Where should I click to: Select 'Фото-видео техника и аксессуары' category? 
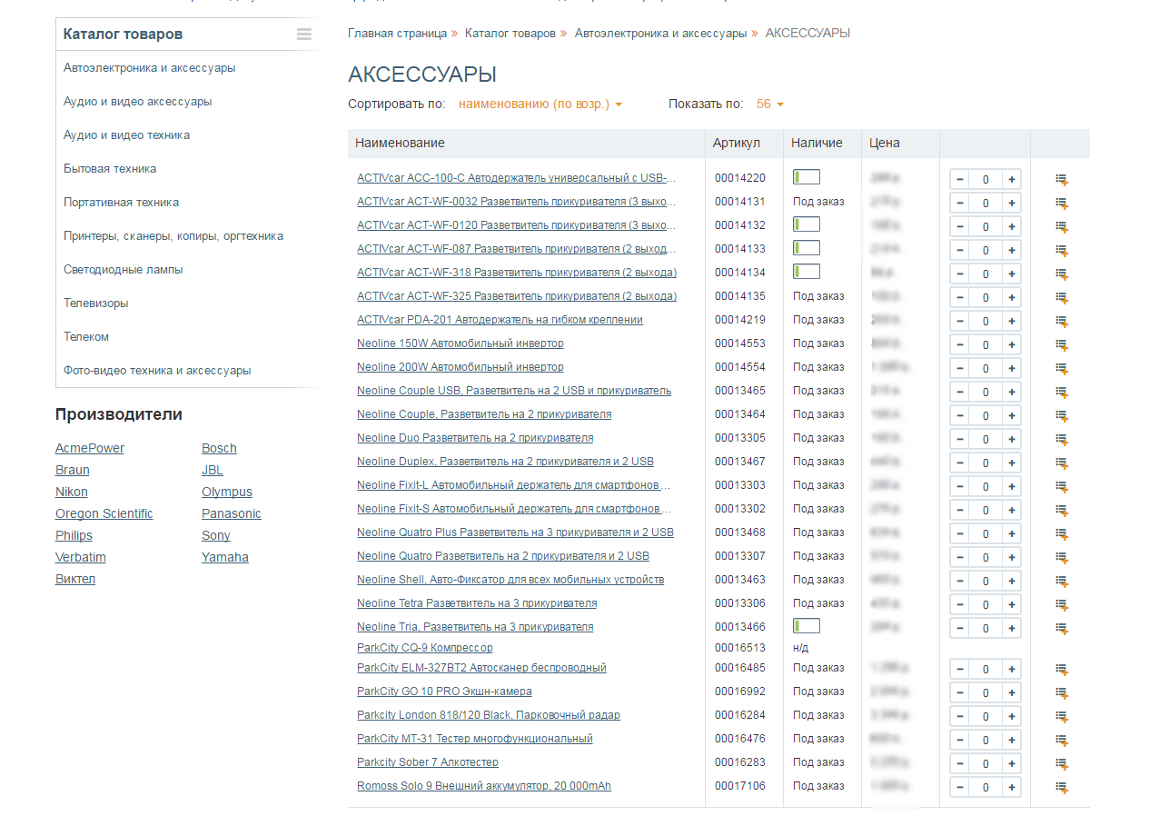157,371
